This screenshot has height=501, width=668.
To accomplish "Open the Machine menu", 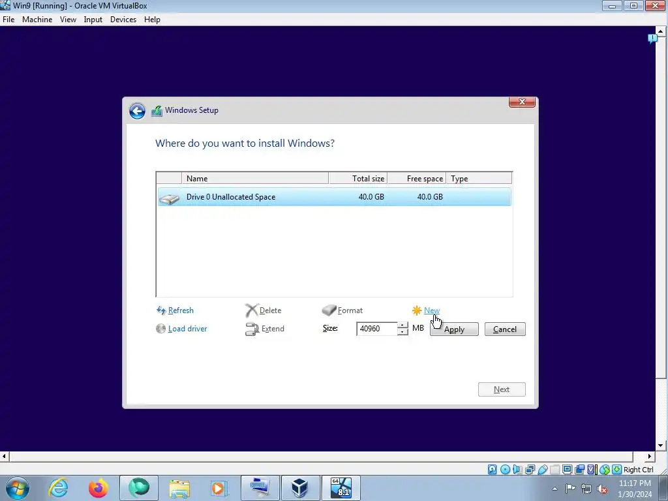I will 37,20.
